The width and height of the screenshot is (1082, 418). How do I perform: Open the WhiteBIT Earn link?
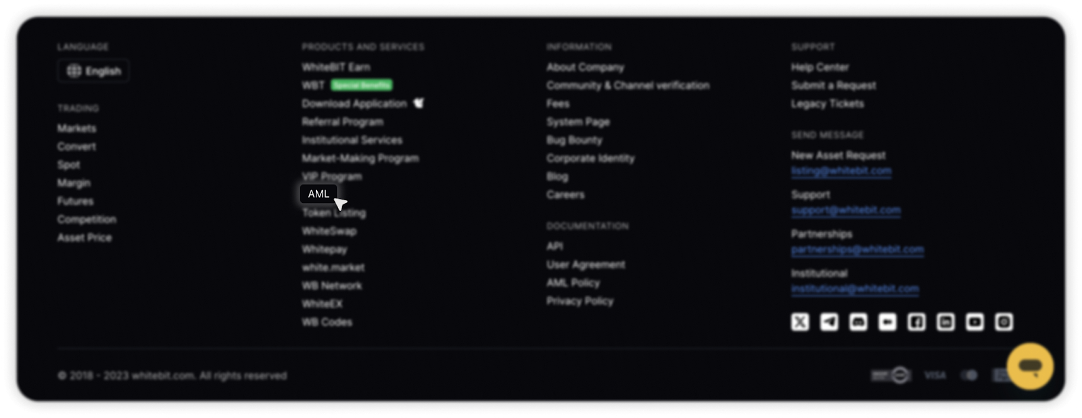click(x=336, y=67)
